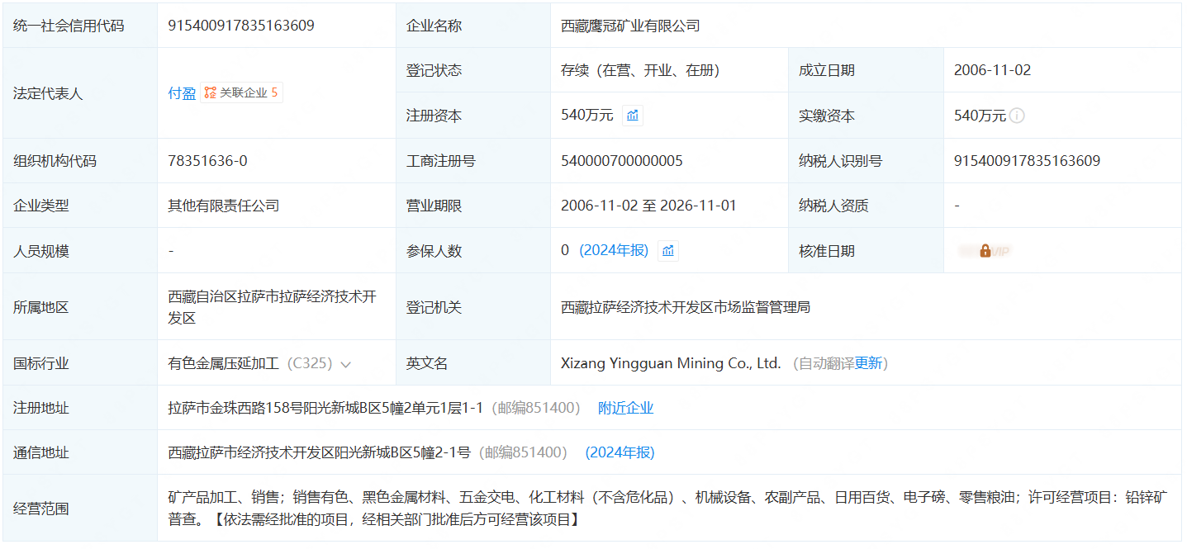Click the 国标行业 label cell
Viewport: 1187px width, 549px height.
(x=80, y=363)
